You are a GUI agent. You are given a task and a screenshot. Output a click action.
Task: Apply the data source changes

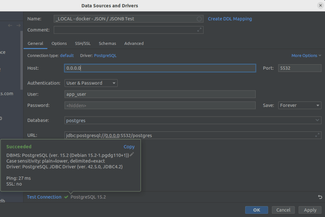pyautogui.click(x=310, y=210)
